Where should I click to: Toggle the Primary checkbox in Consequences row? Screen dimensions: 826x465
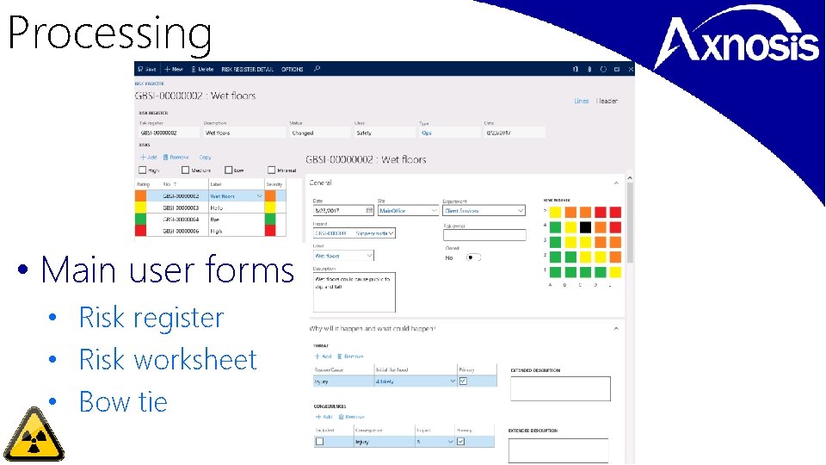(x=461, y=441)
